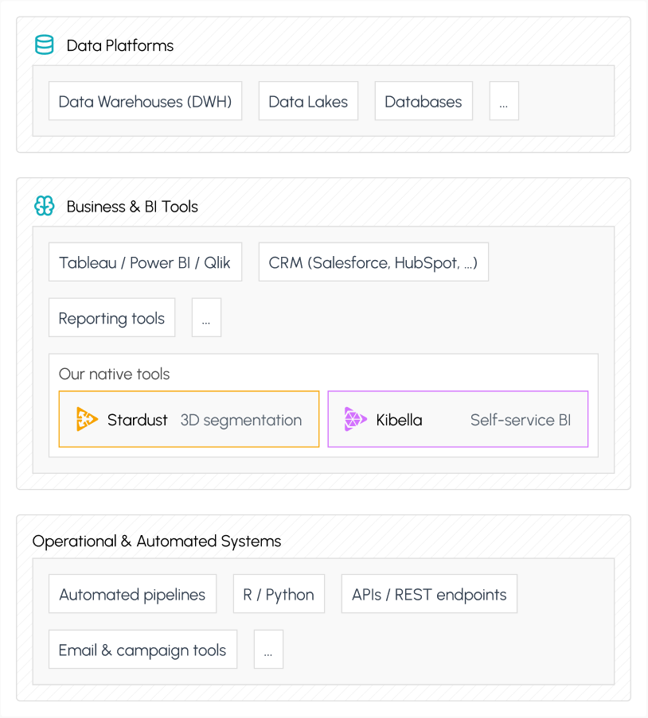
Task: Select the Reporting tools box
Action: click(x=112, y=318)
